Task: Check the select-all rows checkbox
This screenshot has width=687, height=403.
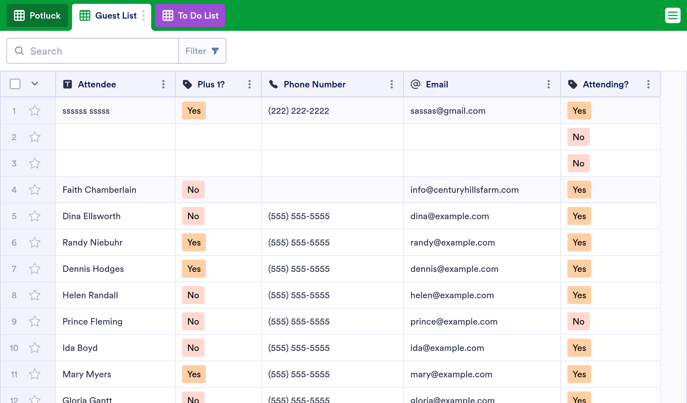Action: tap(15, 84)
